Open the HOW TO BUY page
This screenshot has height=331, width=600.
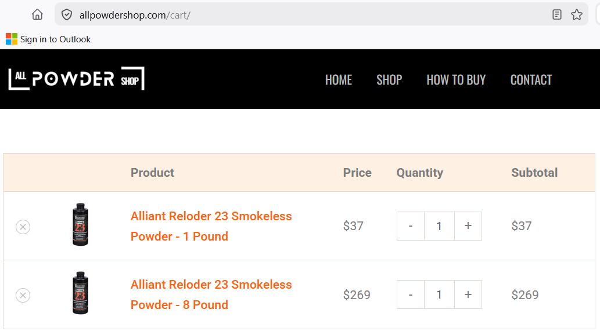coord(456,79)
